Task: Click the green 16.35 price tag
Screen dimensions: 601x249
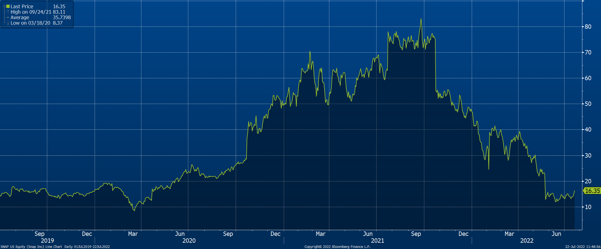Action: point(592,191)
